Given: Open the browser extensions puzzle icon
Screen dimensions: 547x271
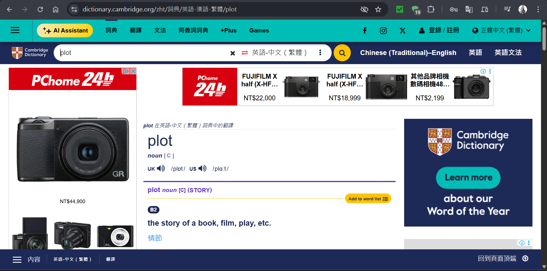Looking at the screenshot, I should click(x=431, y=9).
